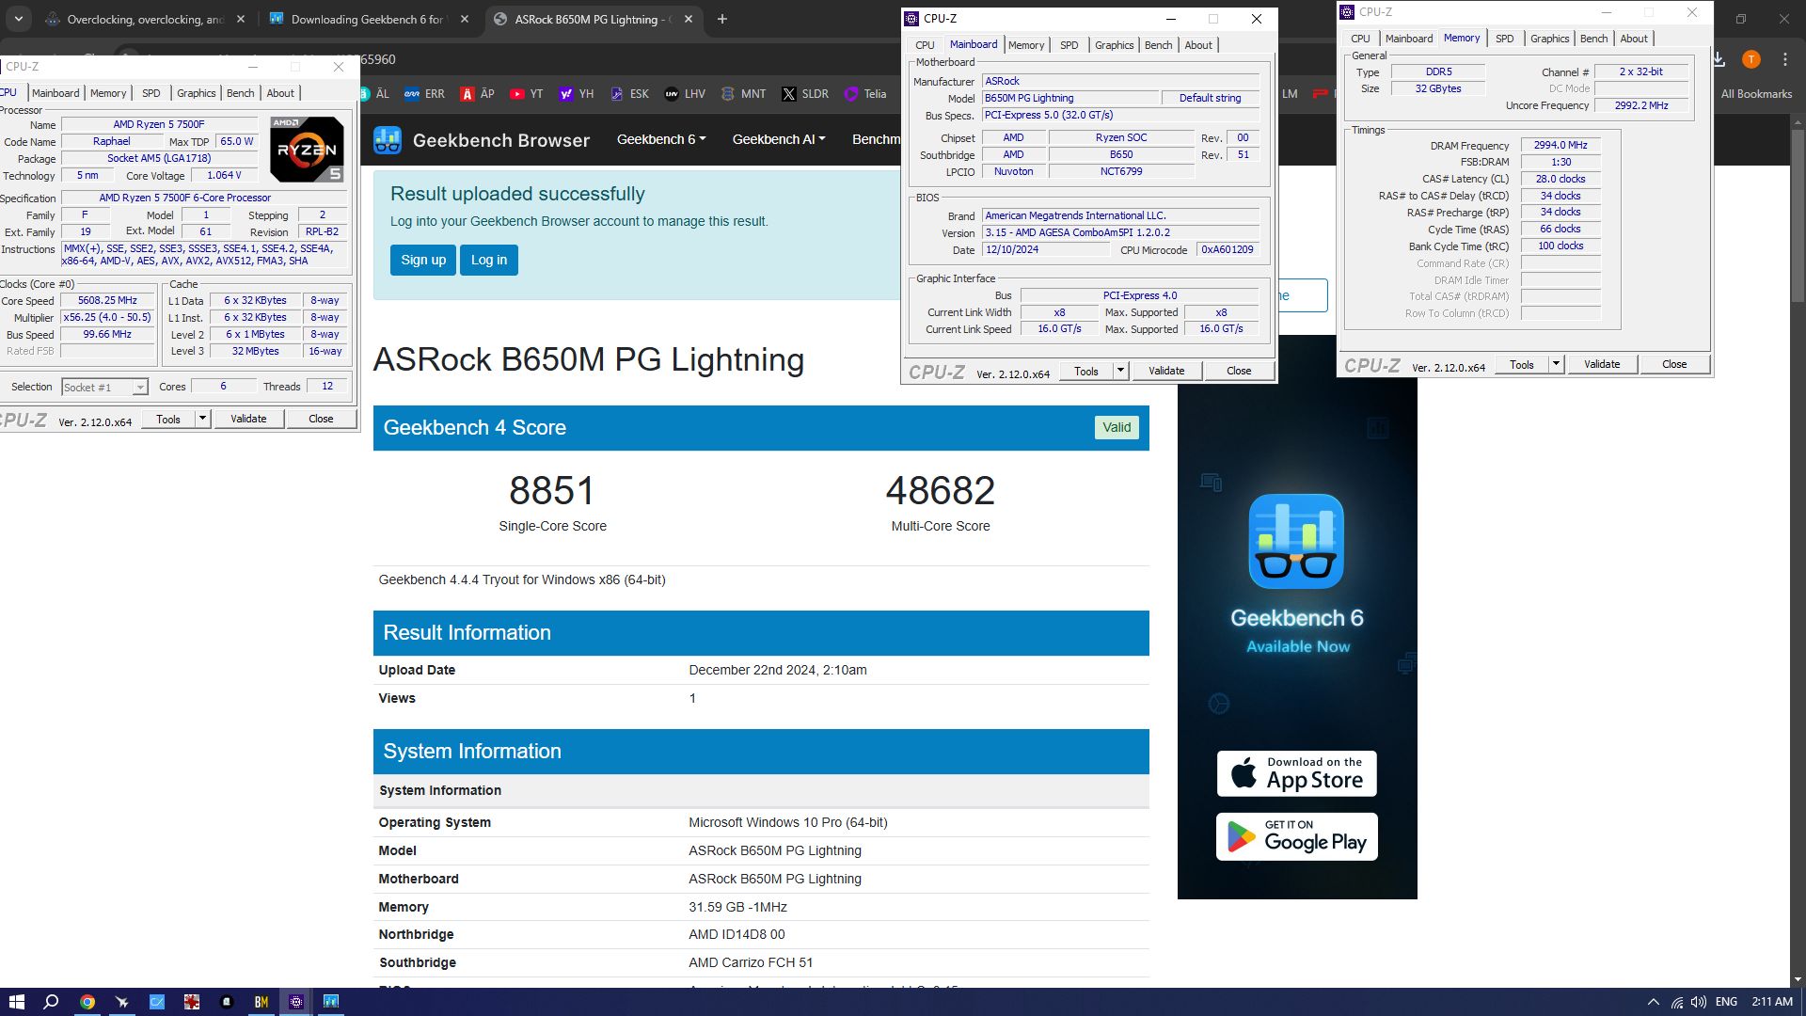
Task: Open the MNT bookmark
Action: tap(743, 94)
